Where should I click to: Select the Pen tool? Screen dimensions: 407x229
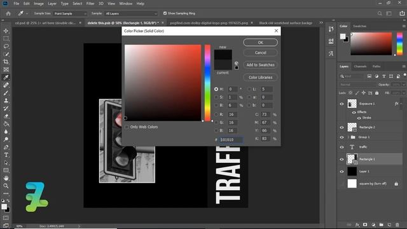[6, 147]
